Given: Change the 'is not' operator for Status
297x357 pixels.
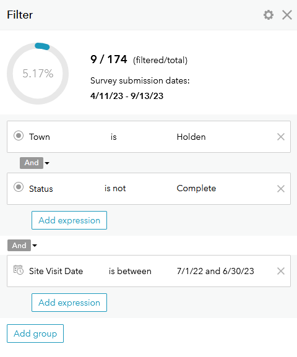Looking at the screenshot, I should click(x=115, y=188).
